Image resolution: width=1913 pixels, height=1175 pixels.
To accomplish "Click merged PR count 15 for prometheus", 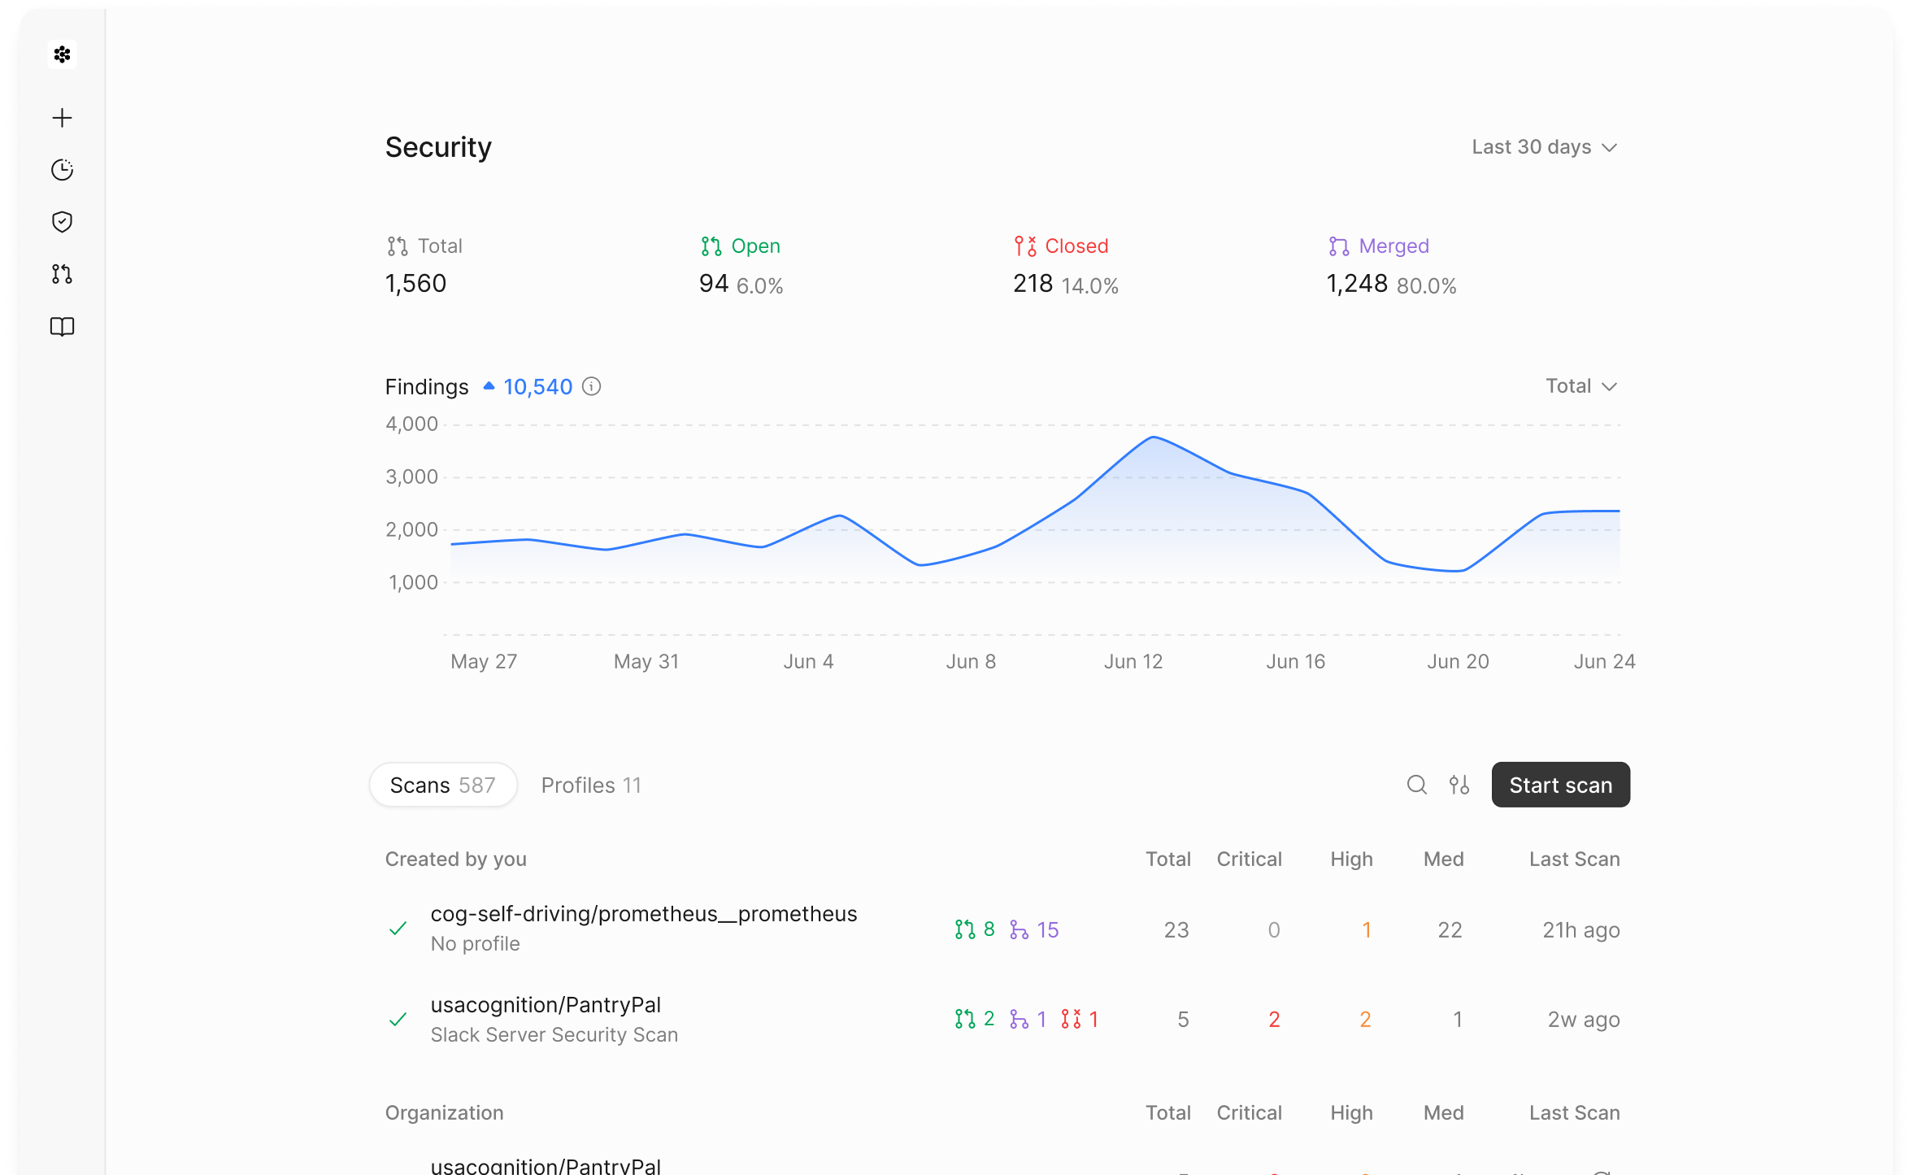I will (x=1034, y=929).
